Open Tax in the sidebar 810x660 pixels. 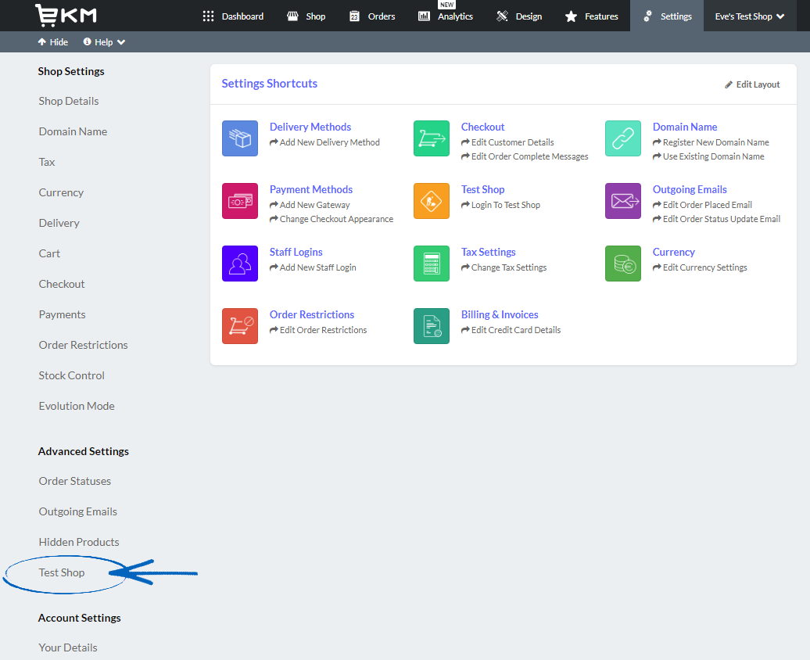[46, 163]
